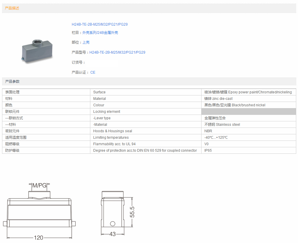
Task: Click the gray empty cell in Locking element row
Action: click(x=249, y=112)
